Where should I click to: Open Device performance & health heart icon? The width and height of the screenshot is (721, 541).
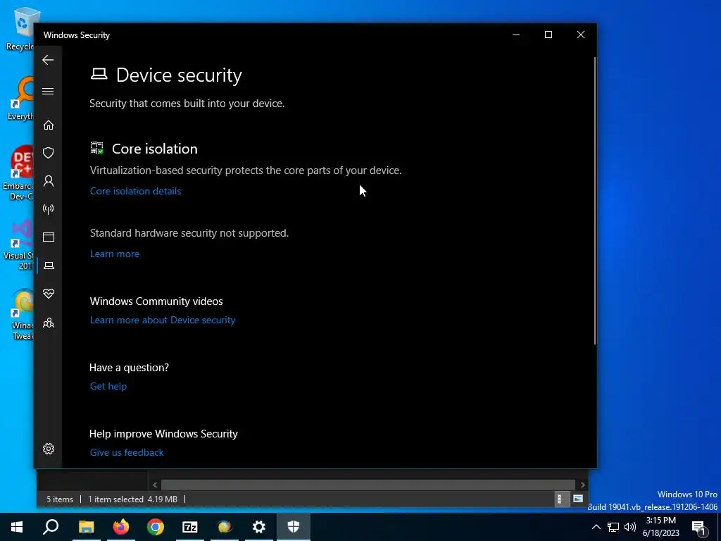tap(49, 294)
